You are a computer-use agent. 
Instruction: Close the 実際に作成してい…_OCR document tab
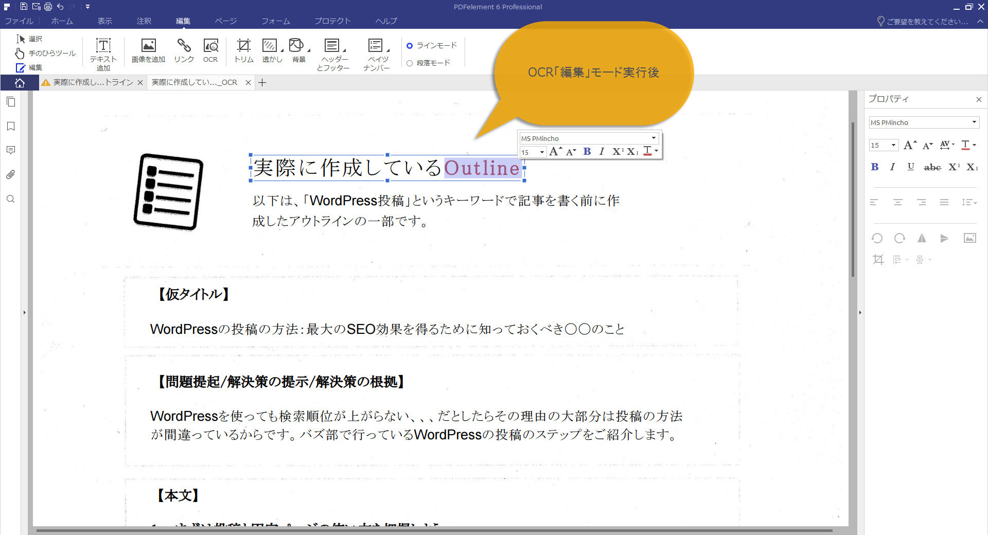pyautogui.click(x=248, y=82)
